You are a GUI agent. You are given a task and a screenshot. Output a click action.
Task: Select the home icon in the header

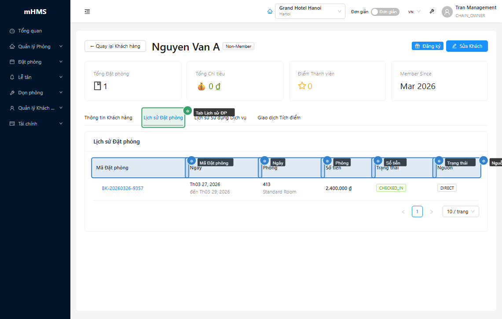coord(270,11)
